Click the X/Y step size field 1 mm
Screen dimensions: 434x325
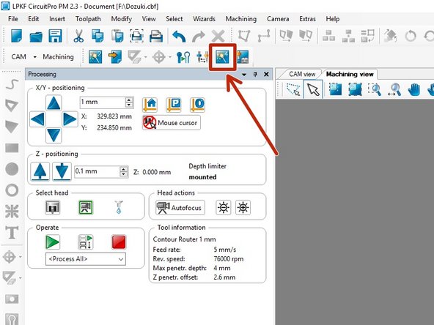(103, 102)
